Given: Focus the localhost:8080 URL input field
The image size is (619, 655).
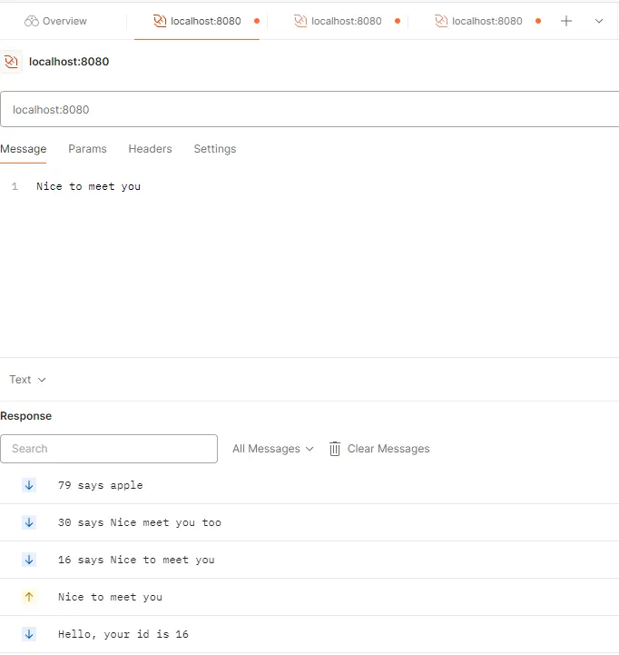Looking at the screenshot, I should 309,109.
